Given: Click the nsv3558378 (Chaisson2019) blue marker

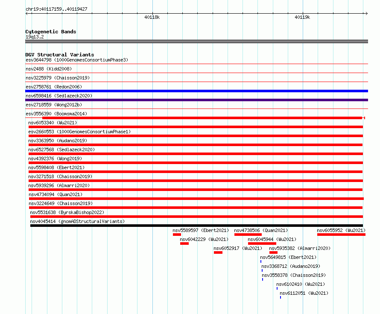Looking at the screenshot, I should click(263, 279).
